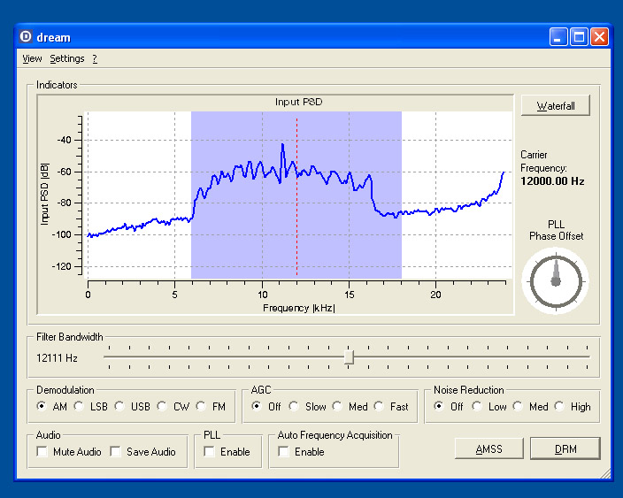Click the spectrum peak in Input PSD plot
The height and width of the screenshot is (498, 623).
pos(282,145)
